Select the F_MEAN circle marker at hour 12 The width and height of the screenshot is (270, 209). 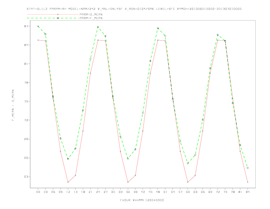pyautogui.click(x=68, y=159)
